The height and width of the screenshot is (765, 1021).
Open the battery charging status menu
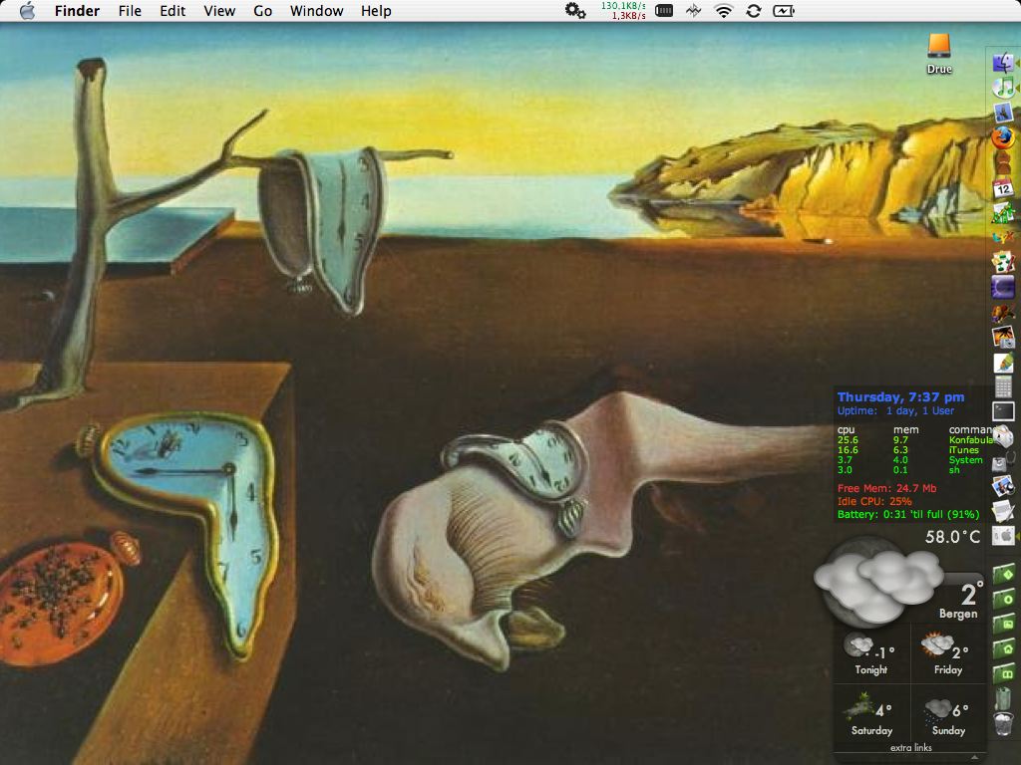tap(784, 10)
